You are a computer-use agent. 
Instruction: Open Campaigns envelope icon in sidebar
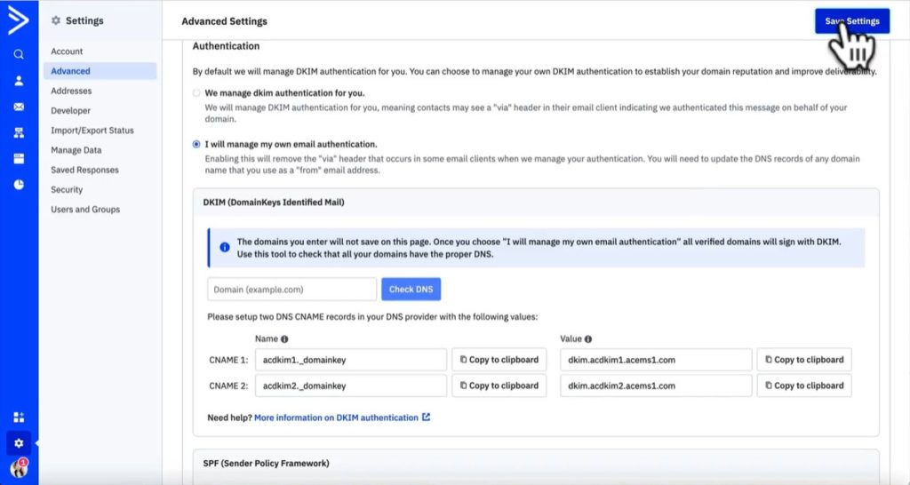point(19,107)
